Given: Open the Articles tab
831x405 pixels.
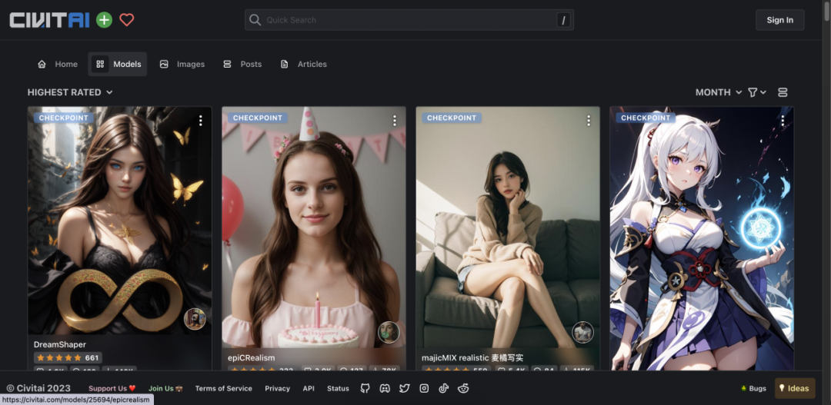Looking at the screenshot, I should coord(303,64).
